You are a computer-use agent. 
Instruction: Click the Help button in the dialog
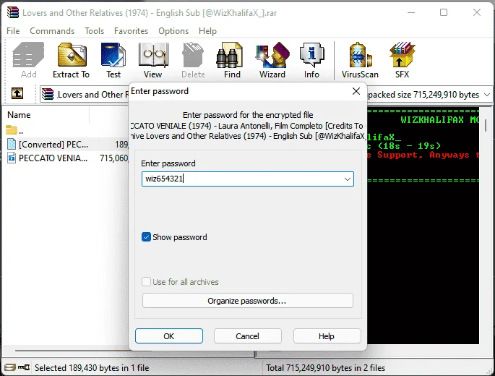(x=327, y=336)
